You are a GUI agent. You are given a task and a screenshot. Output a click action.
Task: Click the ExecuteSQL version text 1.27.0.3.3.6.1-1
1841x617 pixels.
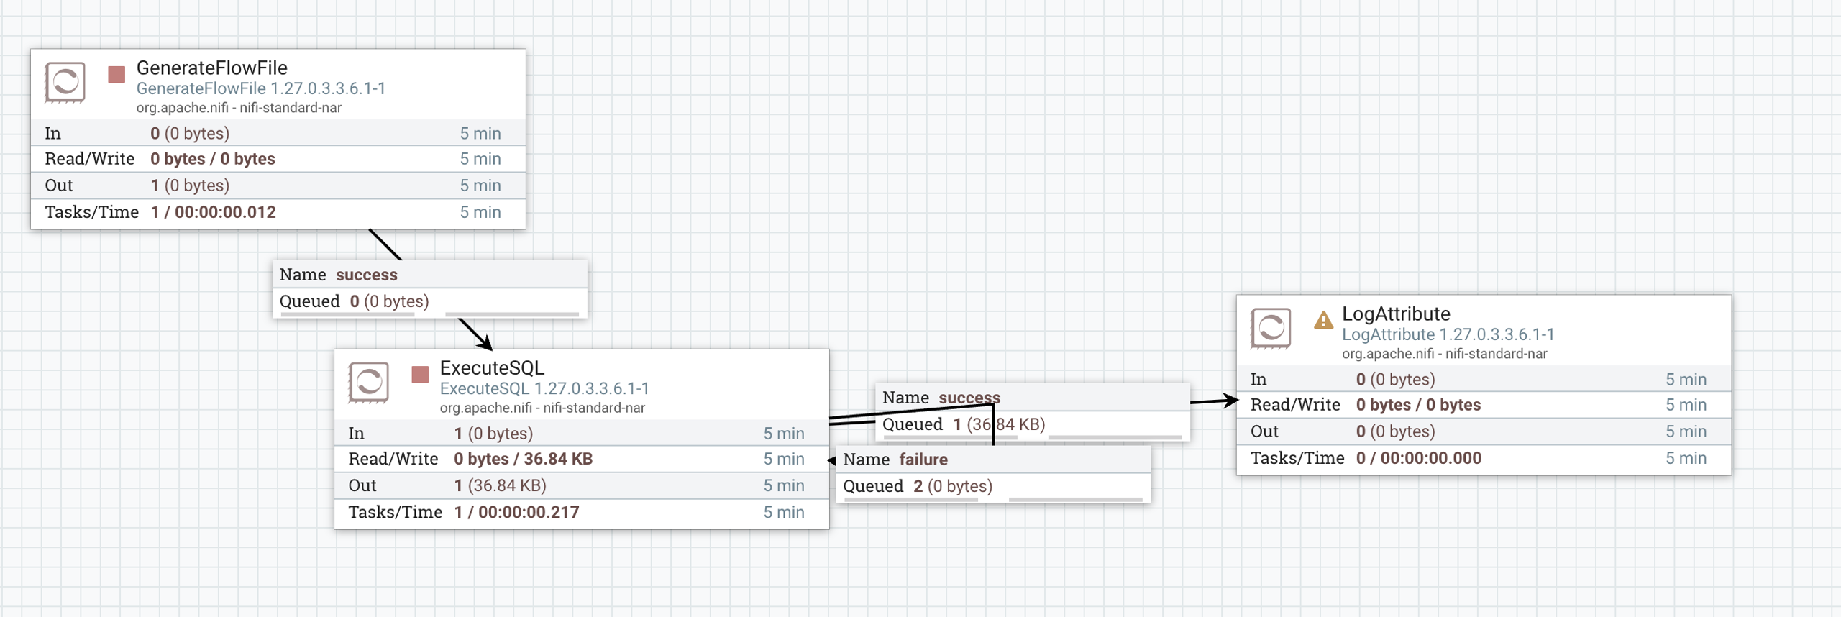pos(591,388)
